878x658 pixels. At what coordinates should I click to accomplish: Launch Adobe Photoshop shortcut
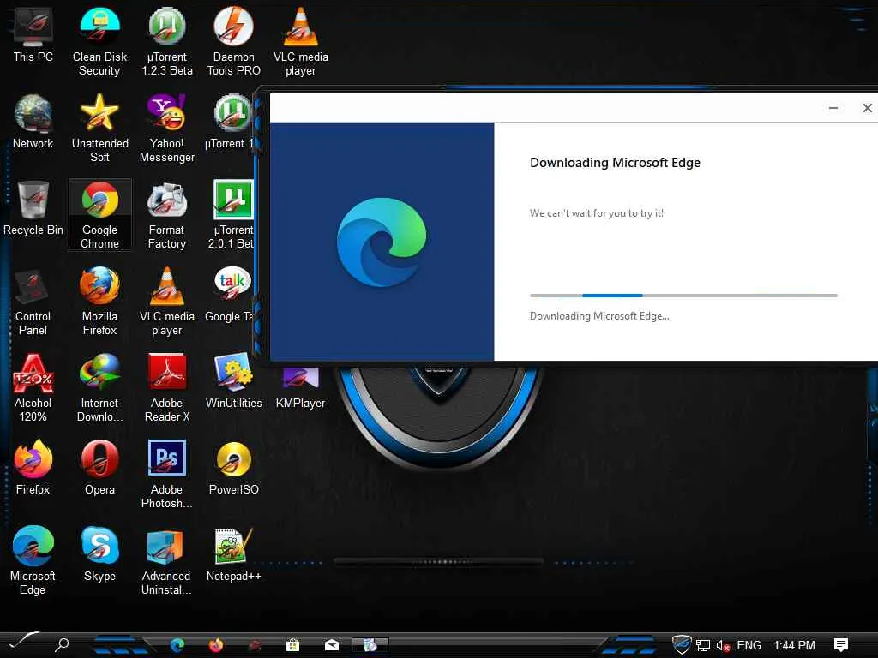pos(167,475)
